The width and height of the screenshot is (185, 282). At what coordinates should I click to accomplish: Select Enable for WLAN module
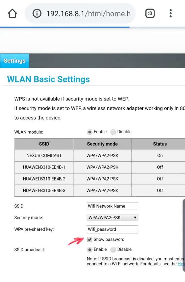[90, 132]
